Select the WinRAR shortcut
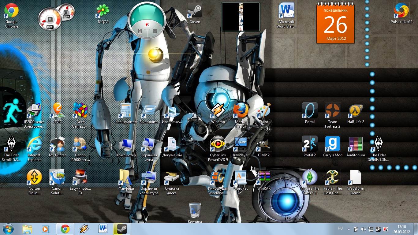The width and height of the screenshot is (418, 235). pos(264,181)
